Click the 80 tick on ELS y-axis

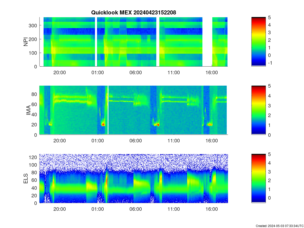34,173
